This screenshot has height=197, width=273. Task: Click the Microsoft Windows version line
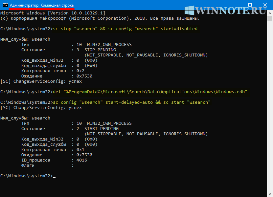point(53,13)
